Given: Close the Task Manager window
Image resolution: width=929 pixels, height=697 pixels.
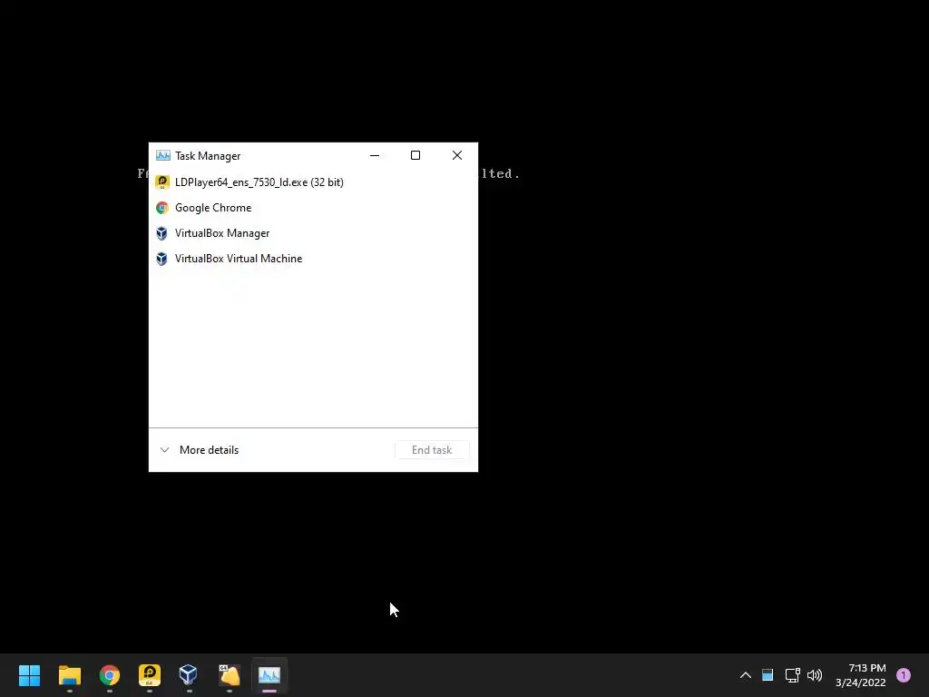Looking at the screenshot, I should [457, 155].
